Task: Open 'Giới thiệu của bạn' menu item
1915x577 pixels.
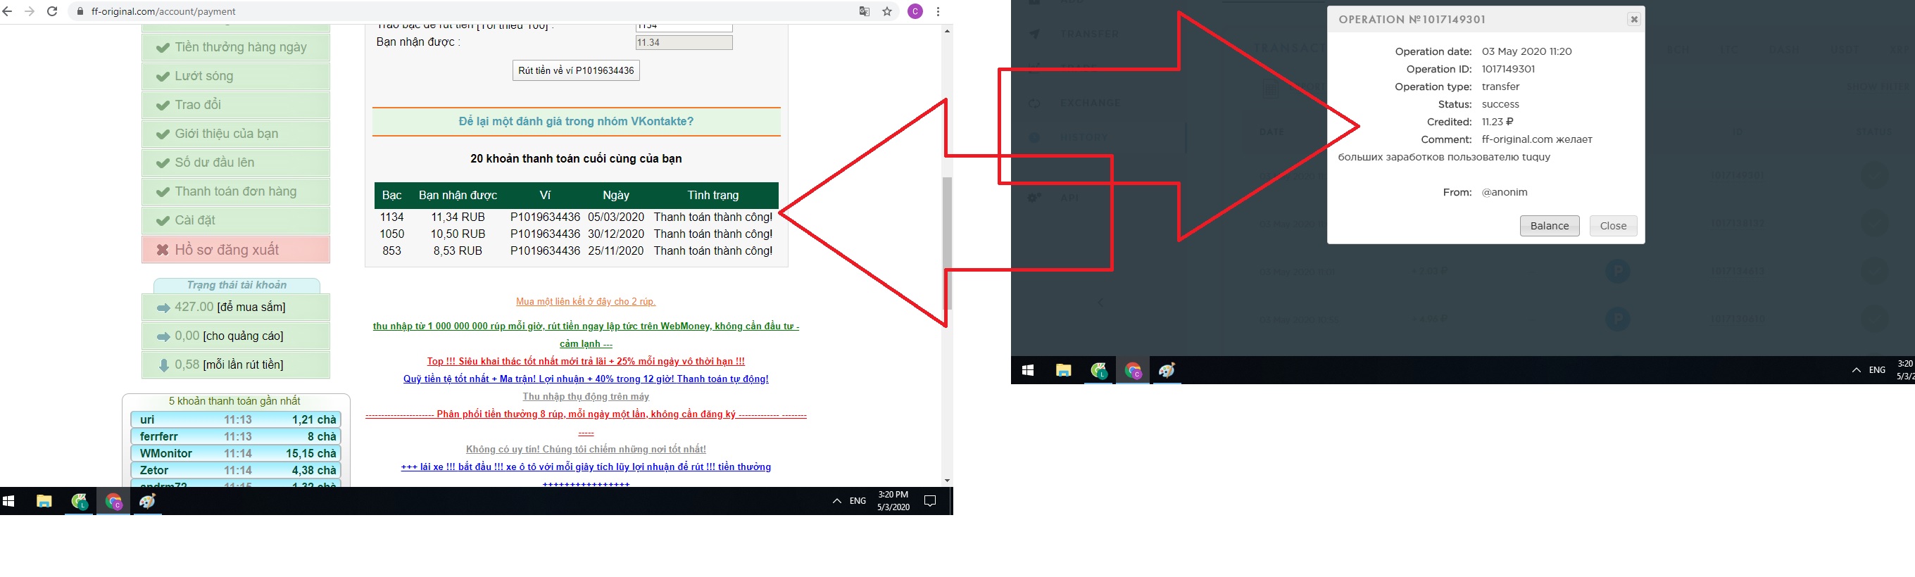Action: (236, 134)
